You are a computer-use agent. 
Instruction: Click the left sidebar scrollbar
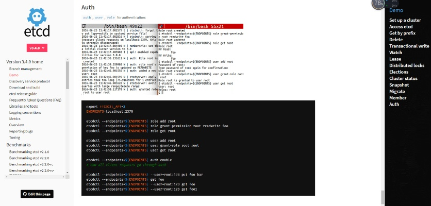(x=67, y=103)
